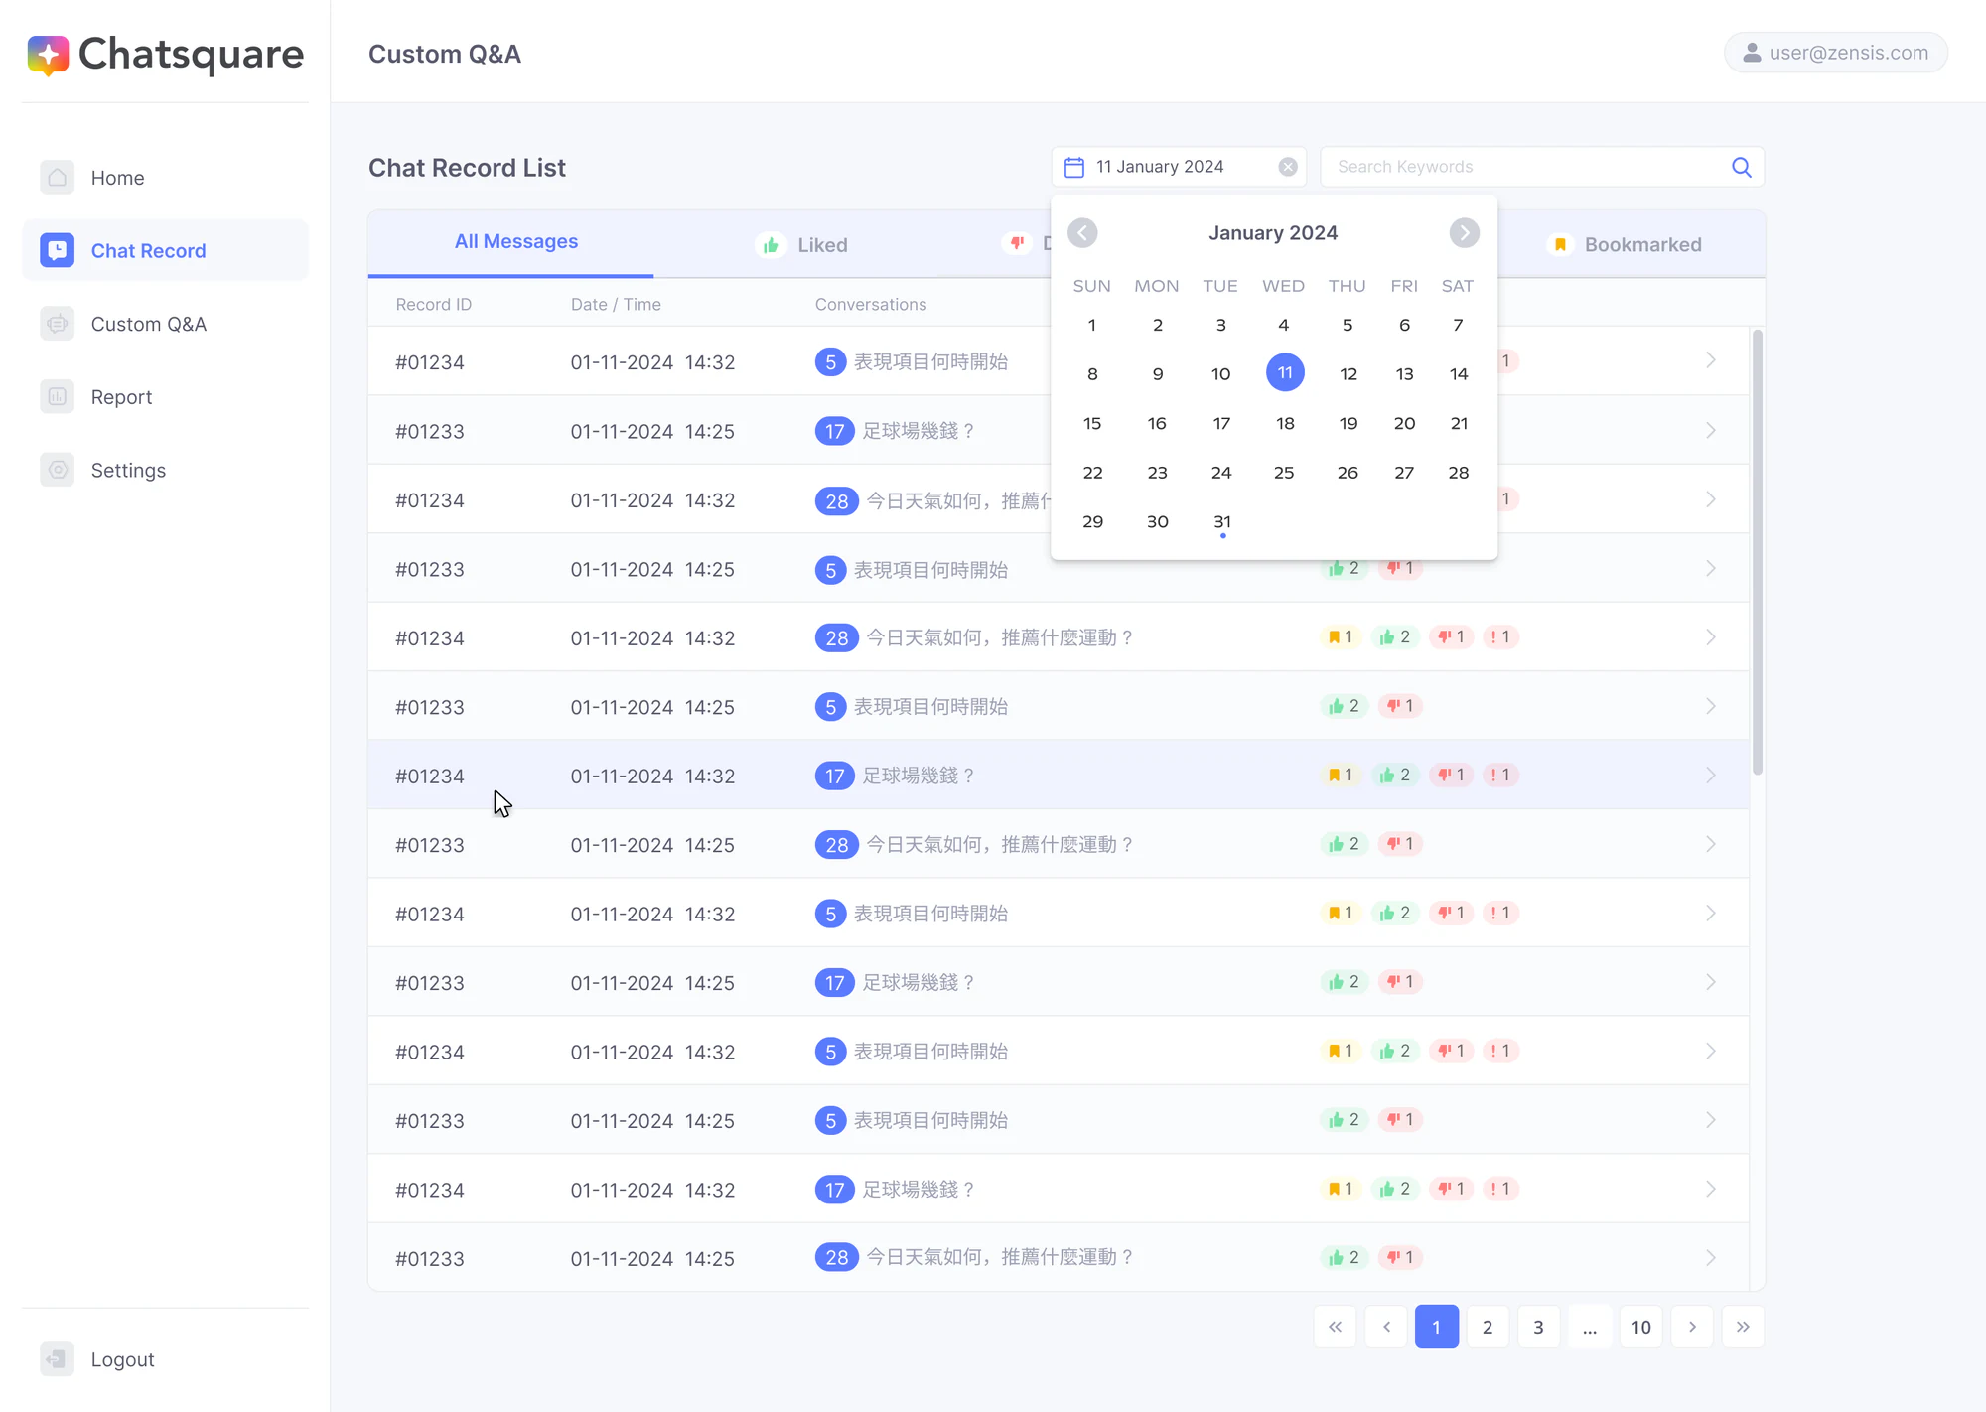Open Chat Record in the sidebar
The image size is (1986, 1412).
165,250
